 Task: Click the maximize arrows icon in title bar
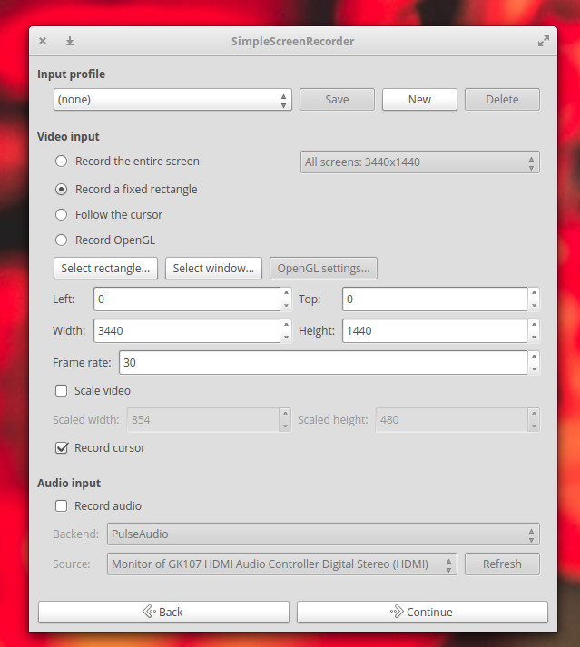coord(543,41)
